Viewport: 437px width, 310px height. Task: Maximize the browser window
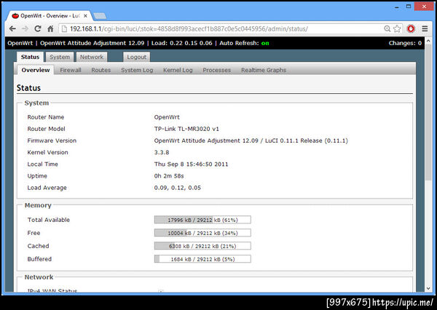pos(409,7)
